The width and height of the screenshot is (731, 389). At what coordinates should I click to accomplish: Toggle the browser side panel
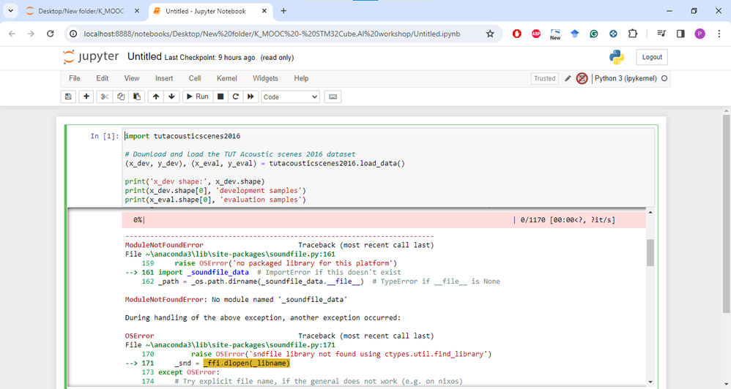680,34
